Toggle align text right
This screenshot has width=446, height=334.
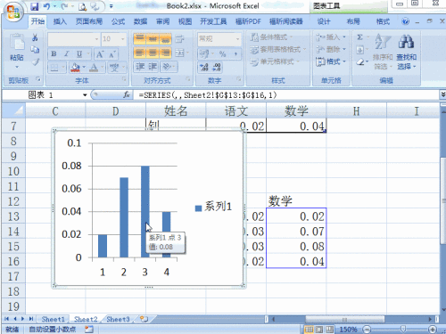click(165, 53)
